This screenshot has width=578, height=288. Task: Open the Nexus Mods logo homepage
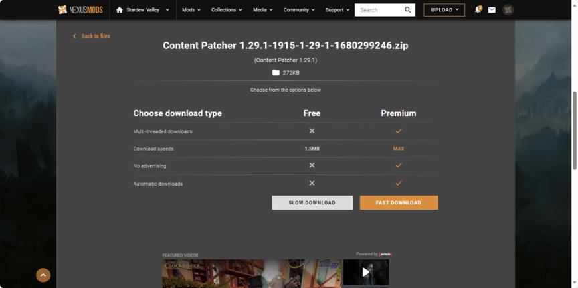click(80, 10)
